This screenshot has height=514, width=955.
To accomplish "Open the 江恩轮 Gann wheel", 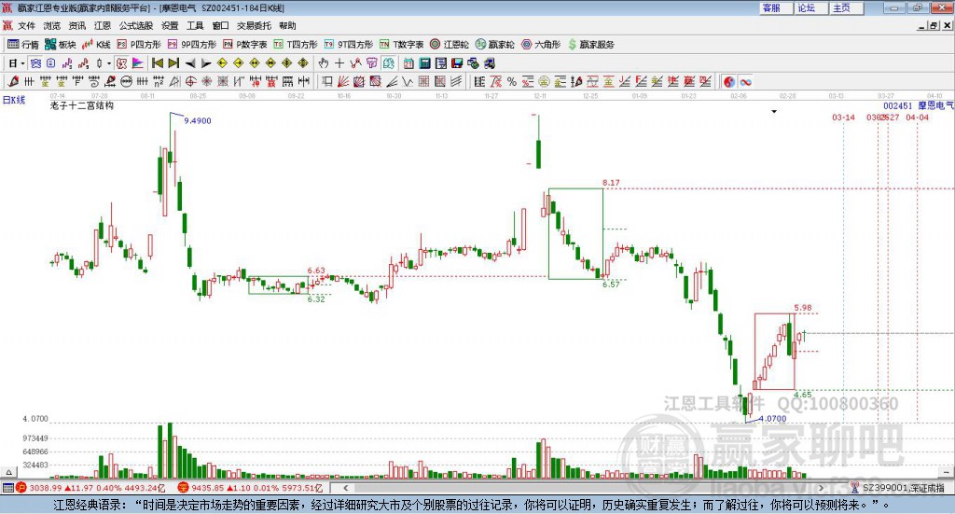I will (450, 45).
